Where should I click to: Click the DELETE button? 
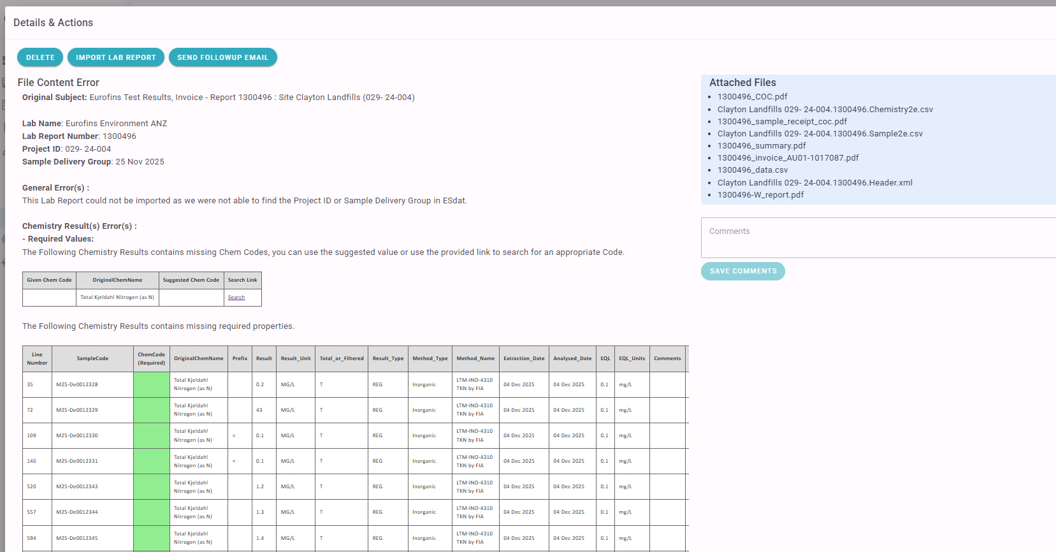click(40, 57)
